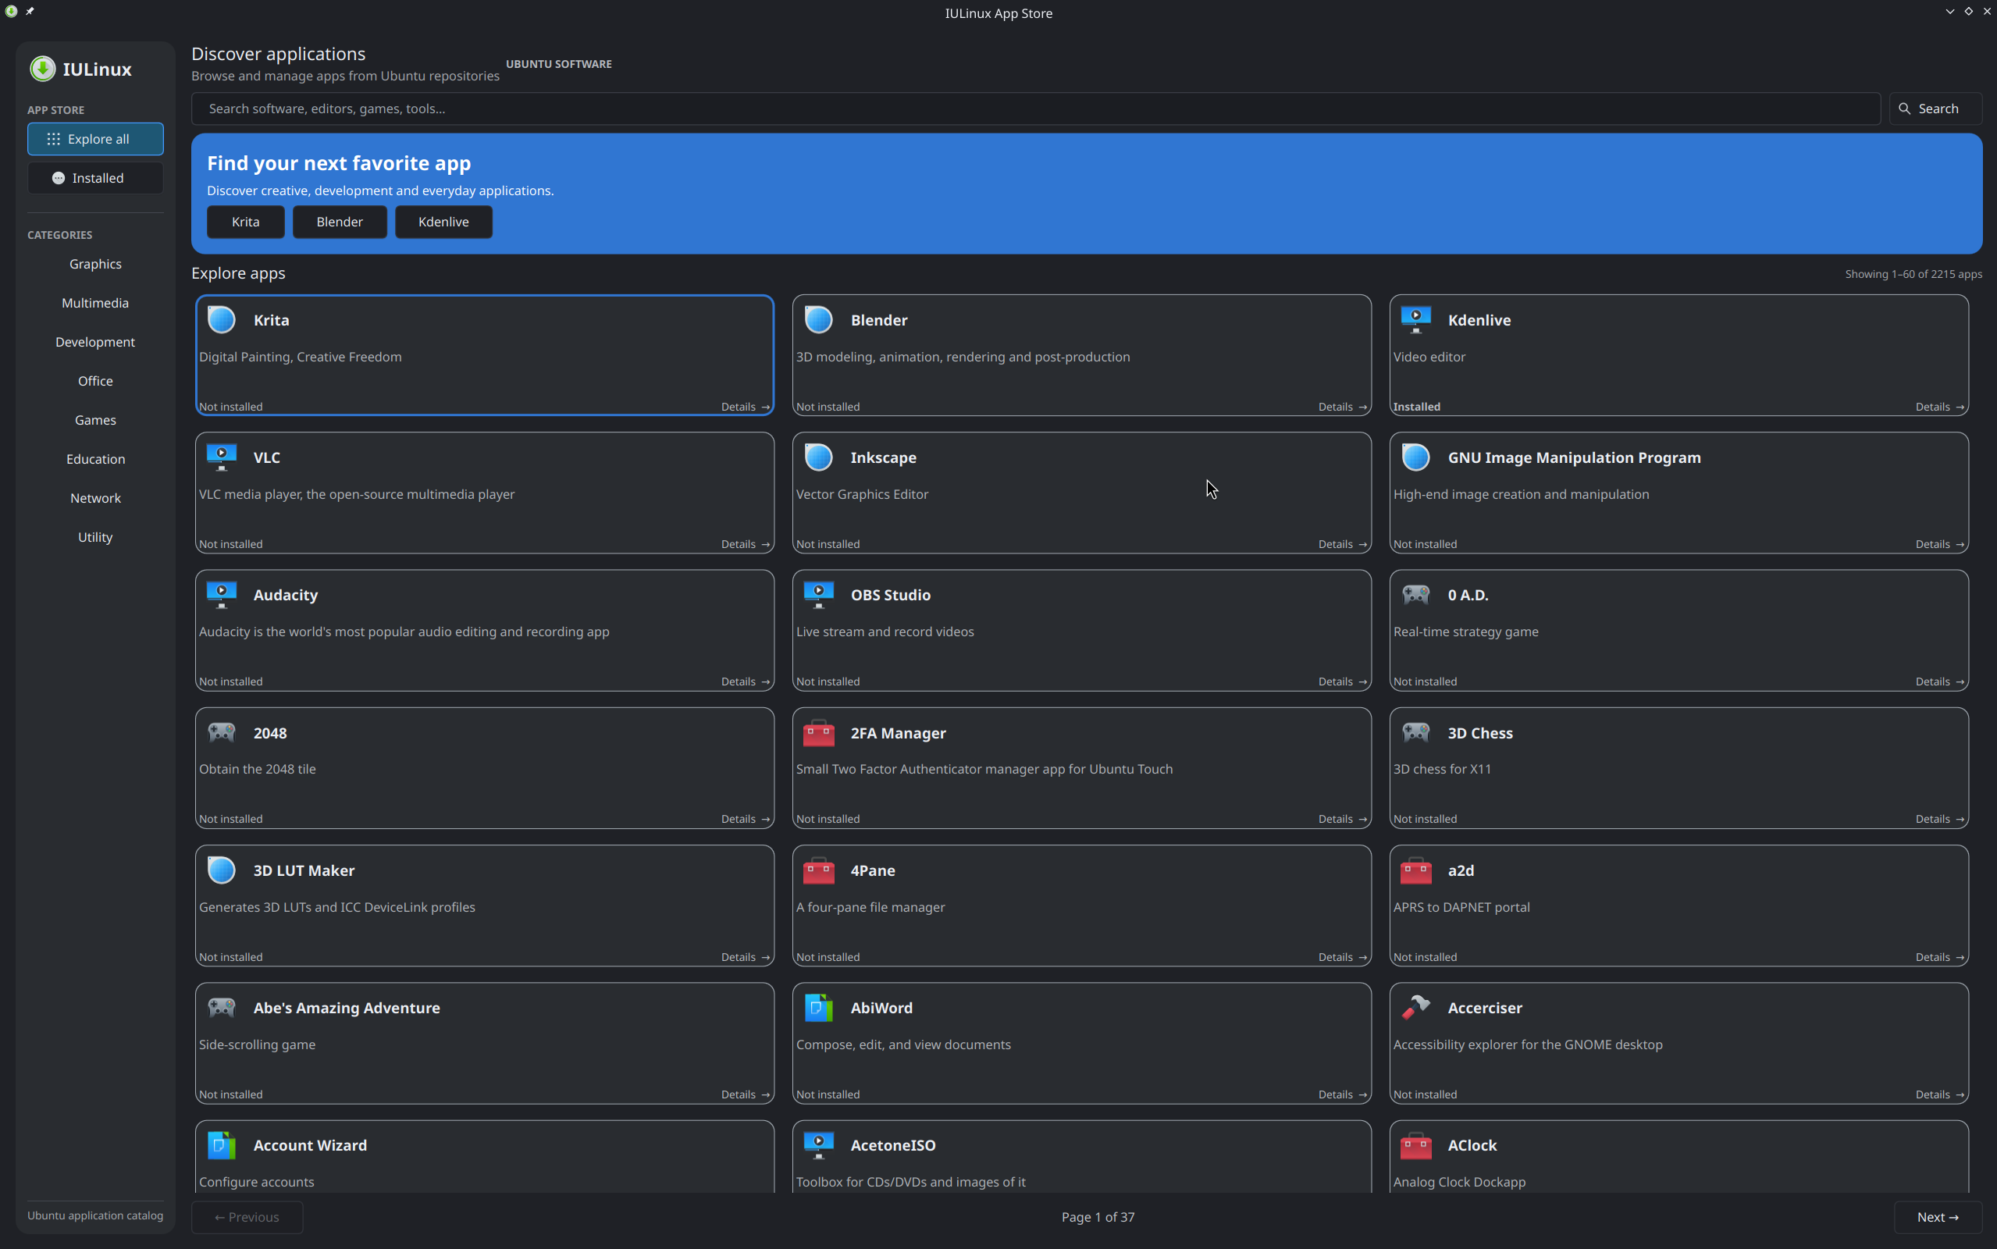
Task: Open Details for AbiWord
Action: pos(1342,1094)
